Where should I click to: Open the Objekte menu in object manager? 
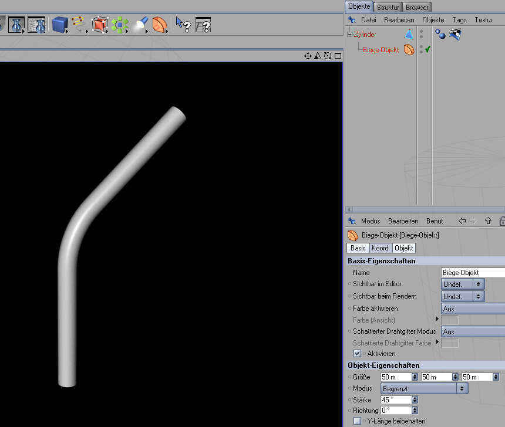[433, 20]
